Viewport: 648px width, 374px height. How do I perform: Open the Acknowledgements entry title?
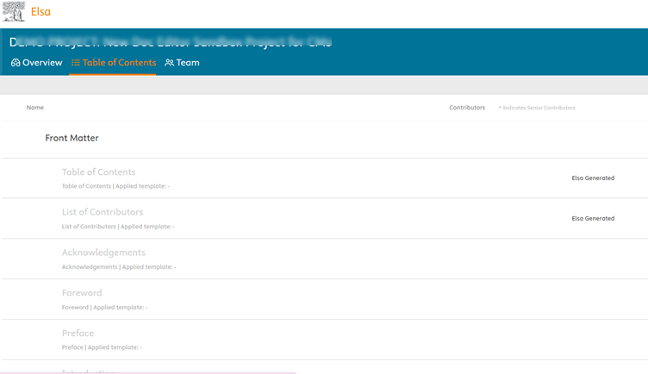103,252
